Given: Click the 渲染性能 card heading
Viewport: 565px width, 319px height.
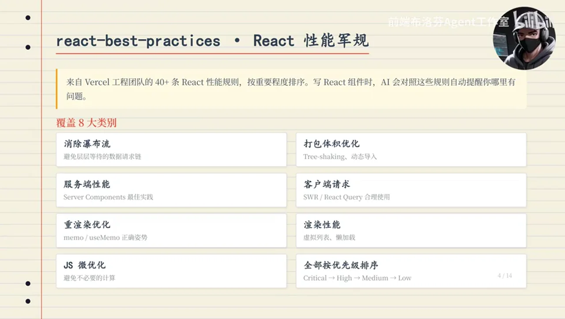Looking at the screenshot, I should click(322, 225).
